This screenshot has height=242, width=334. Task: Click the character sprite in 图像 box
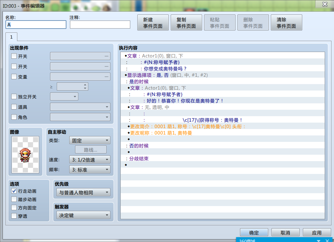click(x=25, y=155)
